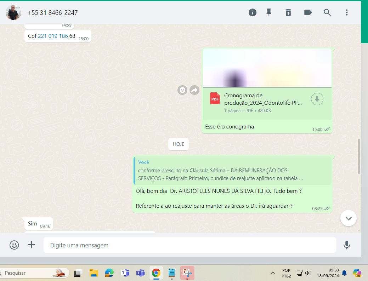This screenshot has width=368, height=281.
Task: Open notifications bell in system tray
Action: (x=344, y=273)
